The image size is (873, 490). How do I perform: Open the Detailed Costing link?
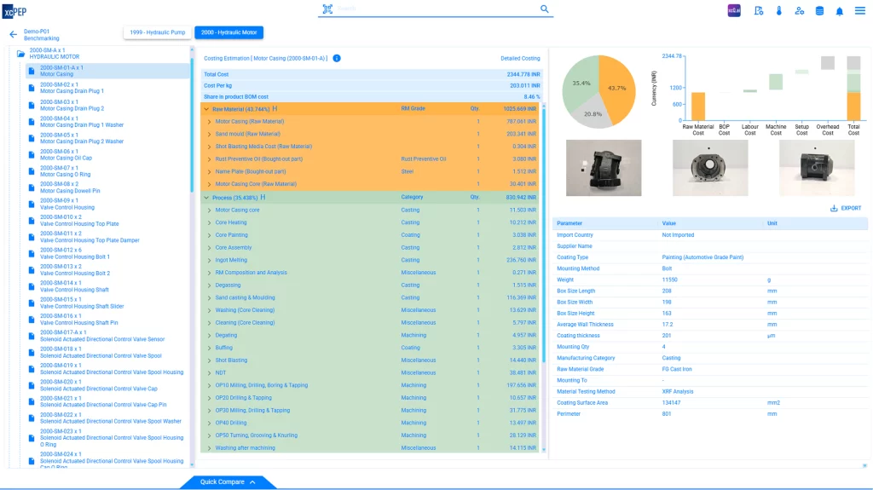(520, 59)
